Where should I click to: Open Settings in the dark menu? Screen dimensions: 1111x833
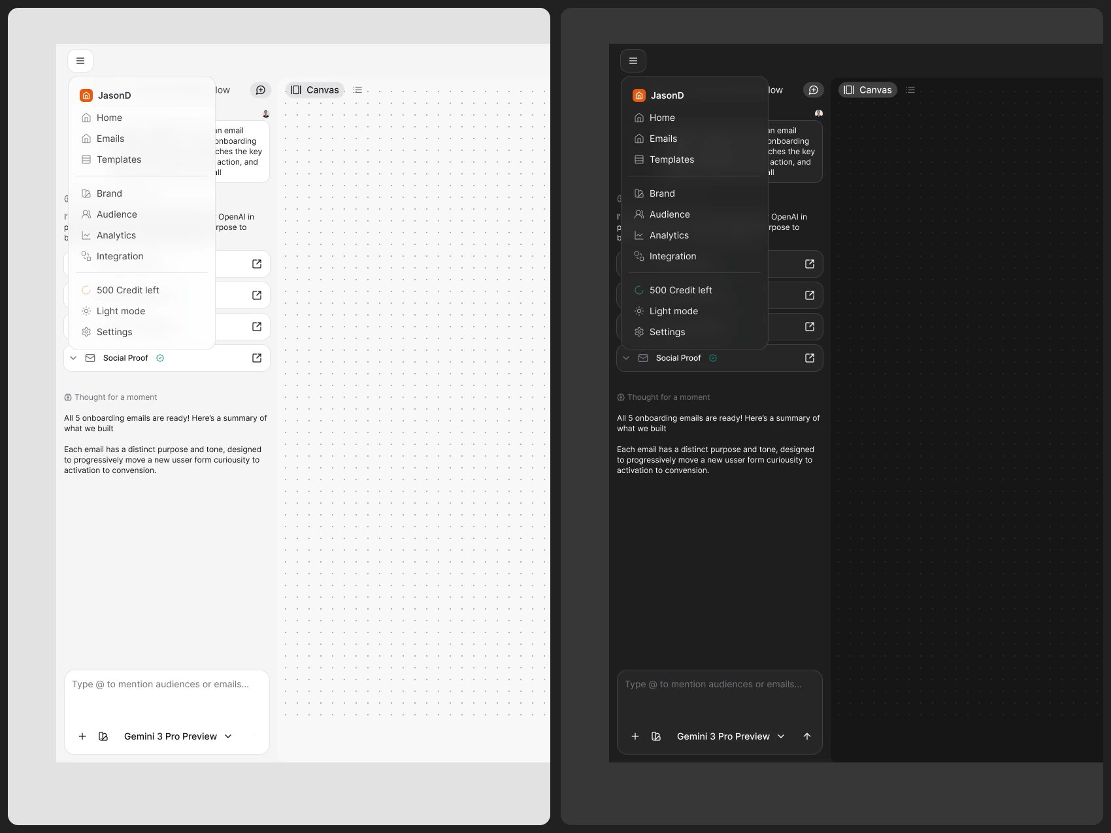695,332
